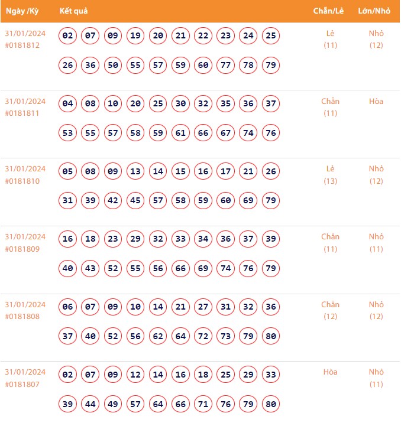Click the Lẻ (13) result label

tap(331, 175)
